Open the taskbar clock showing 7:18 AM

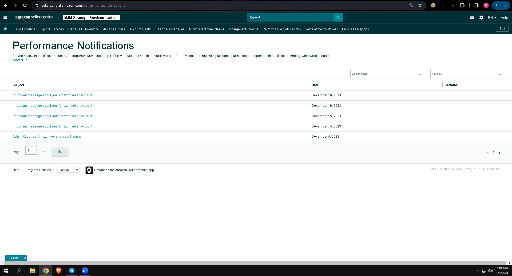(x=502, y=271)
